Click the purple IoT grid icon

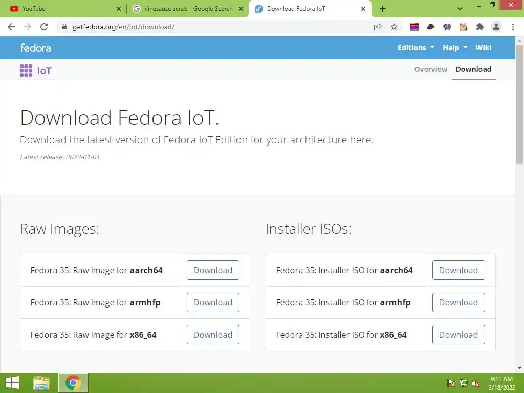click(26, 71)
